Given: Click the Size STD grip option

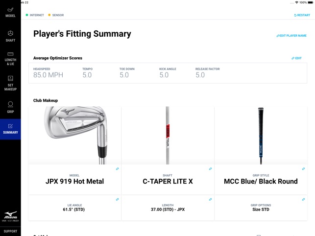Looking at the screenshot, I should 261,210.
